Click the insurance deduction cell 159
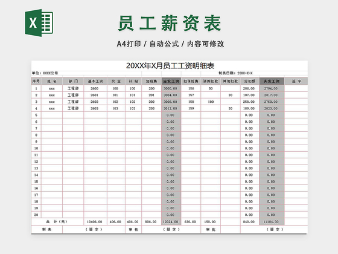 point(191,108)
